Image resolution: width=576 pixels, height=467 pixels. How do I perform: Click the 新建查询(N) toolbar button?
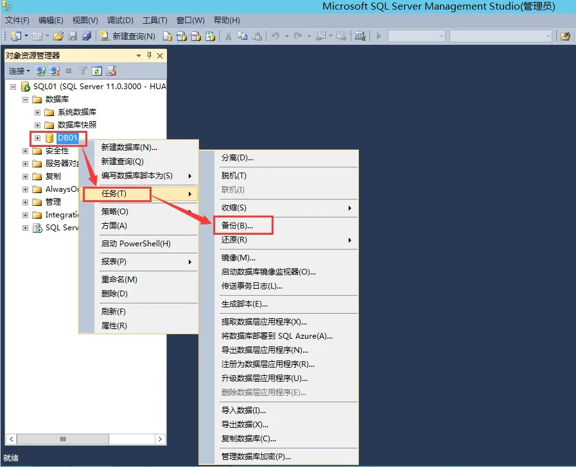click(x=128, y=36)
